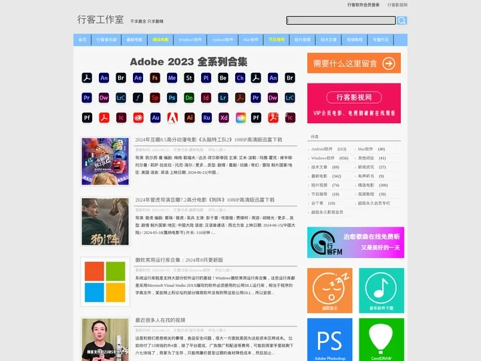Open 行客俱乐部 navigation item
The width and height of the screenshot is (481, 361).
coord(106,40)
